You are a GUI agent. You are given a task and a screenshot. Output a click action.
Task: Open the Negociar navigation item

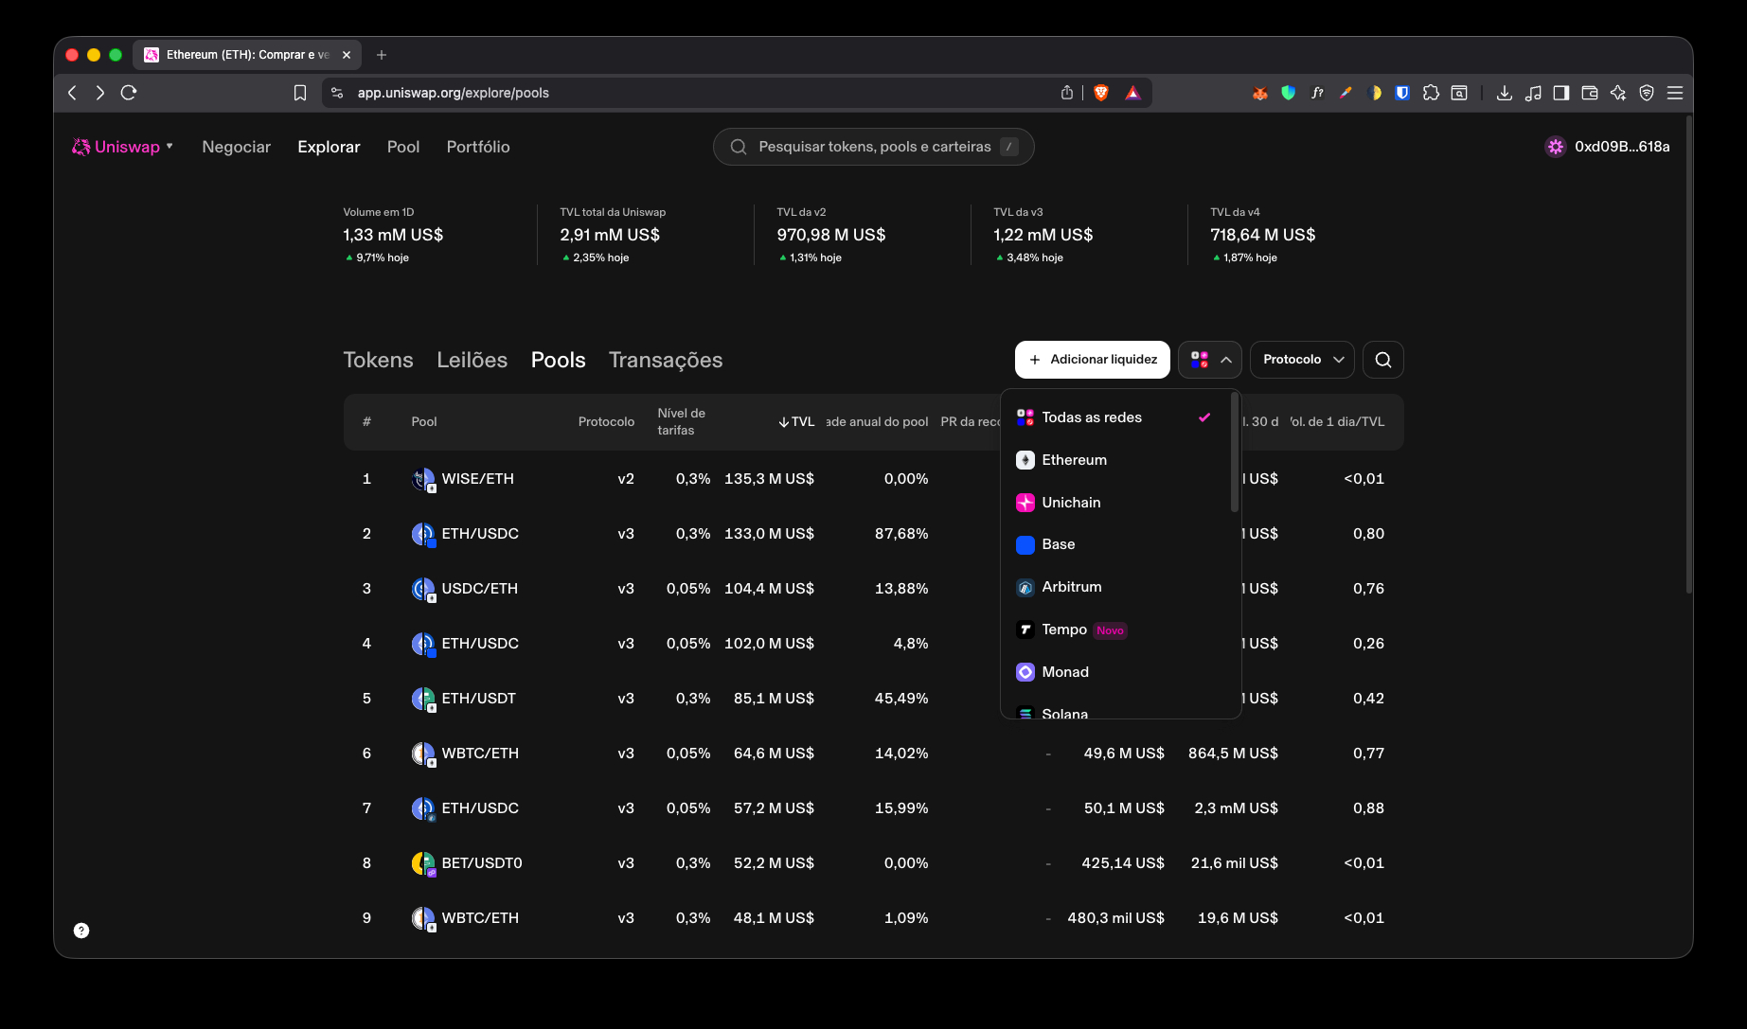(x=236, y=147)
